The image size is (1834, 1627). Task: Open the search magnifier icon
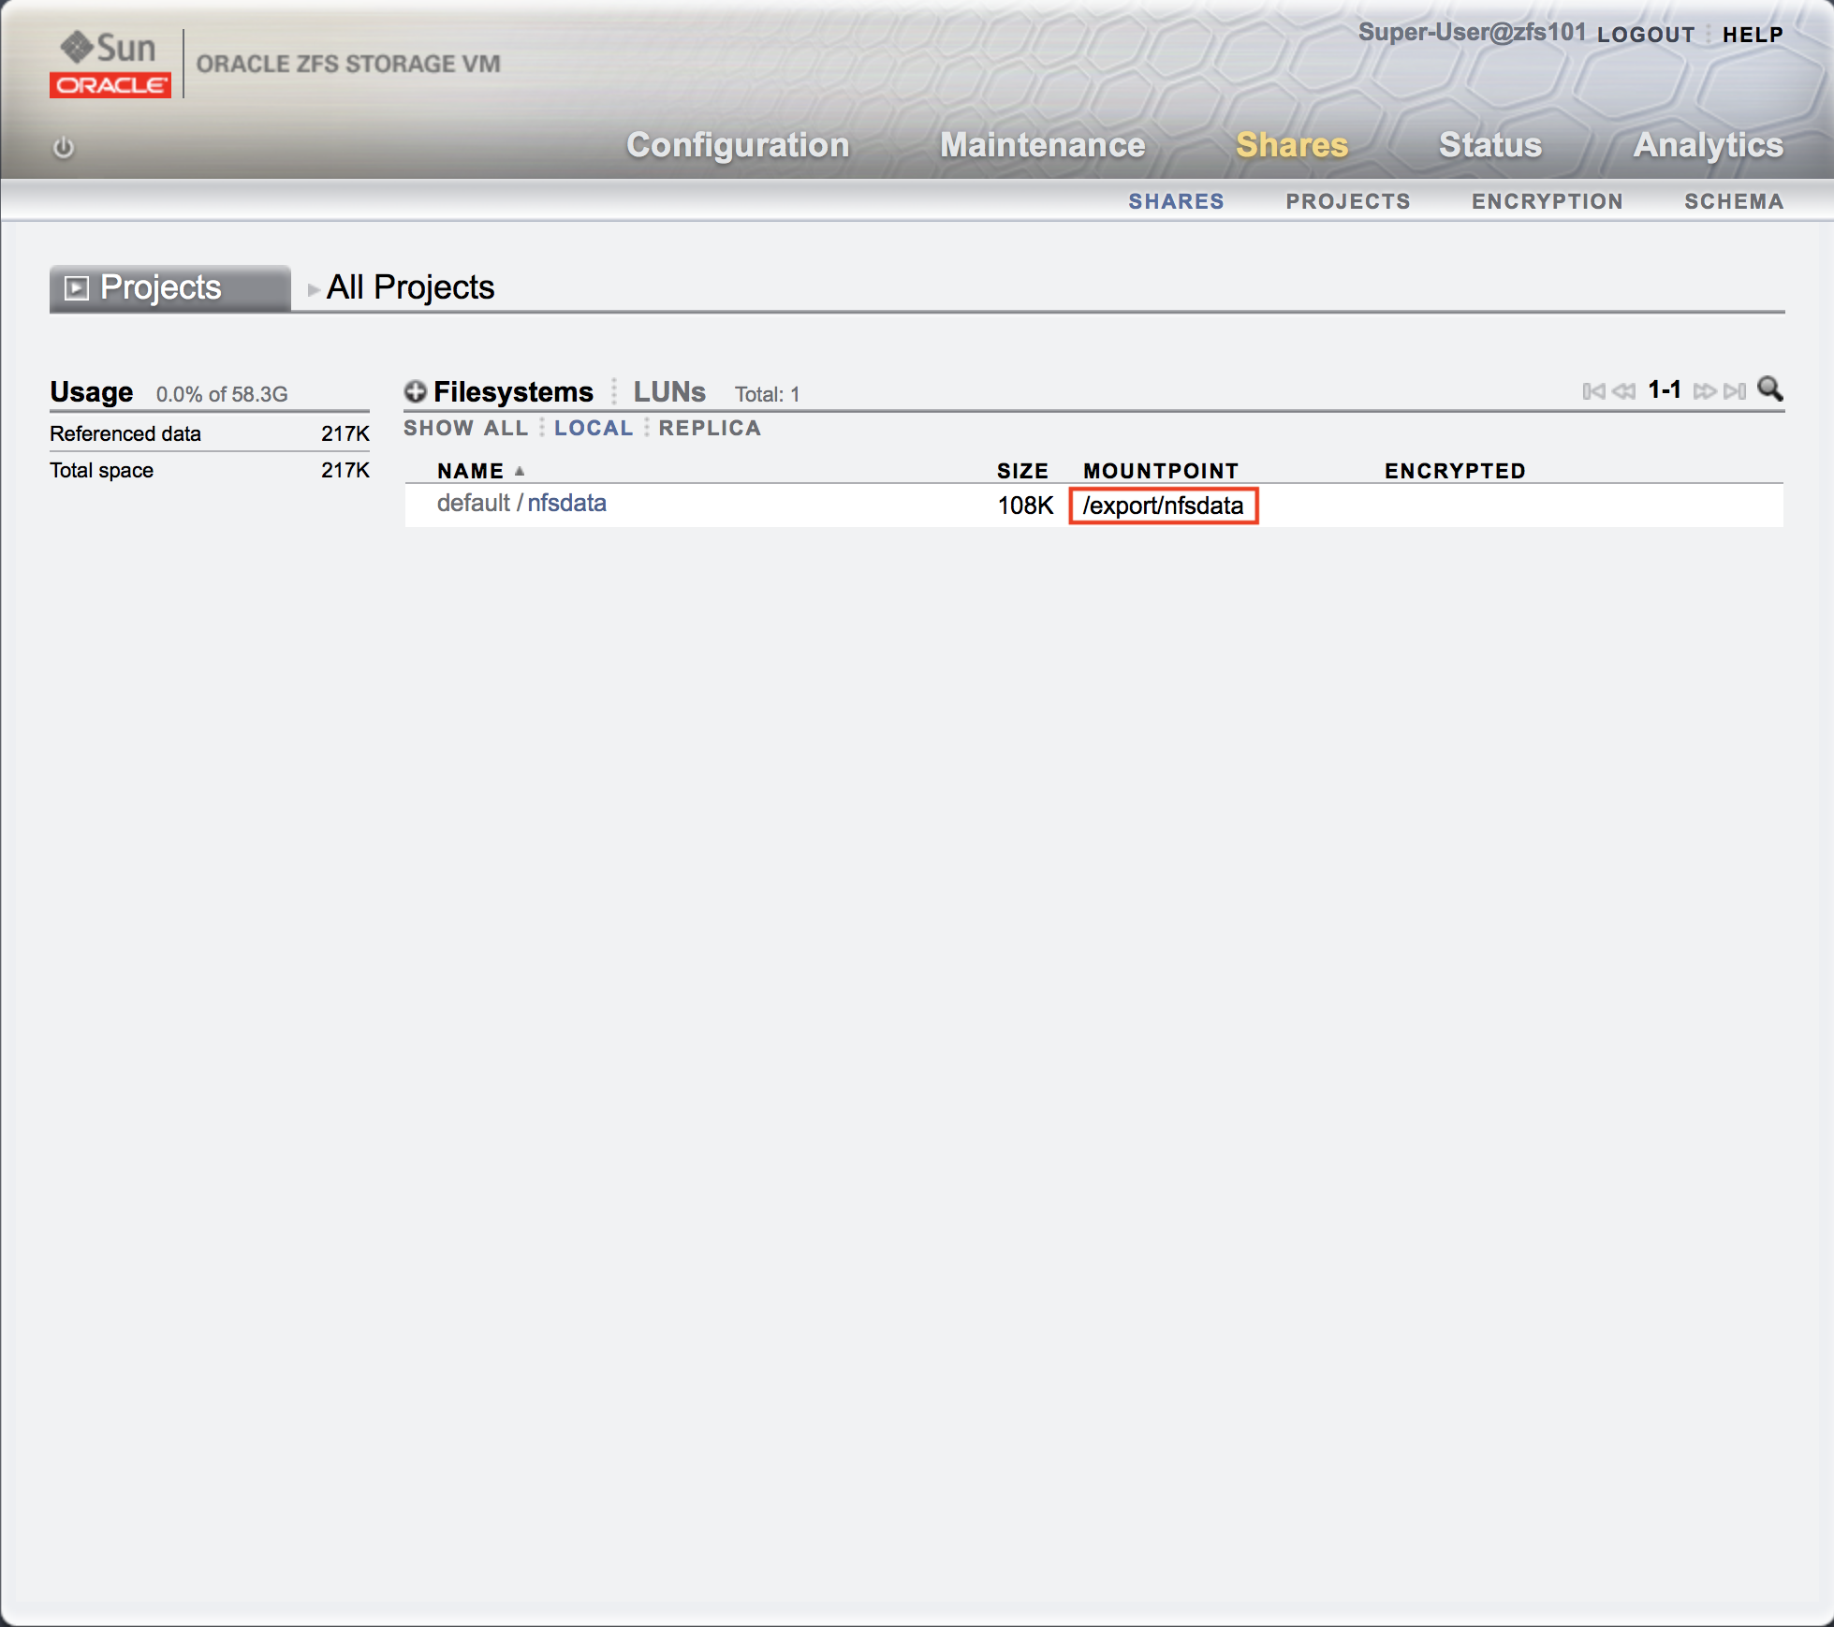(x=1769, y=388)
